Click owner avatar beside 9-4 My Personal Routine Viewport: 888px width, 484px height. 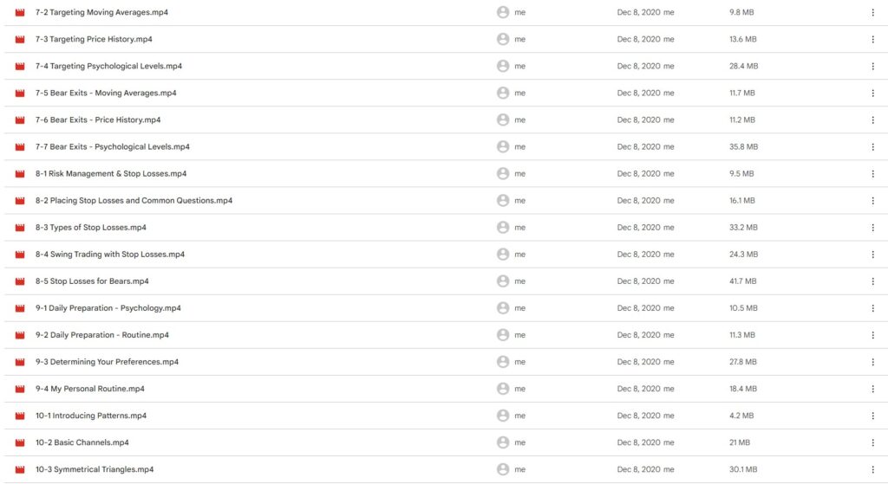click(503, 389)
